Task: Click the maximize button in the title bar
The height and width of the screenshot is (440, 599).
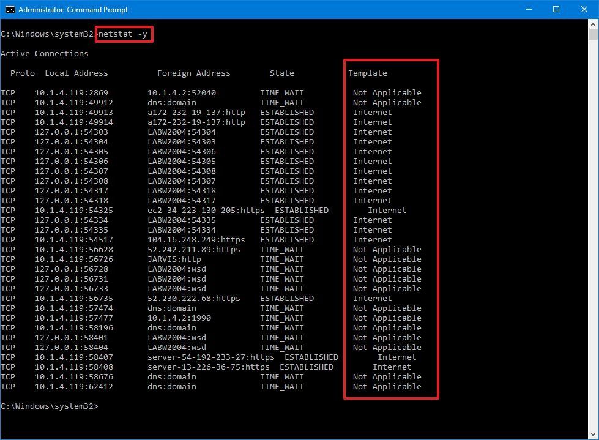Action: (556, 9)
